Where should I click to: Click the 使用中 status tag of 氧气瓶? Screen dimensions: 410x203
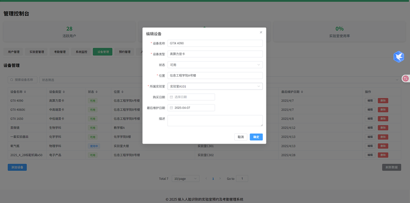click(x=94, y=146)
